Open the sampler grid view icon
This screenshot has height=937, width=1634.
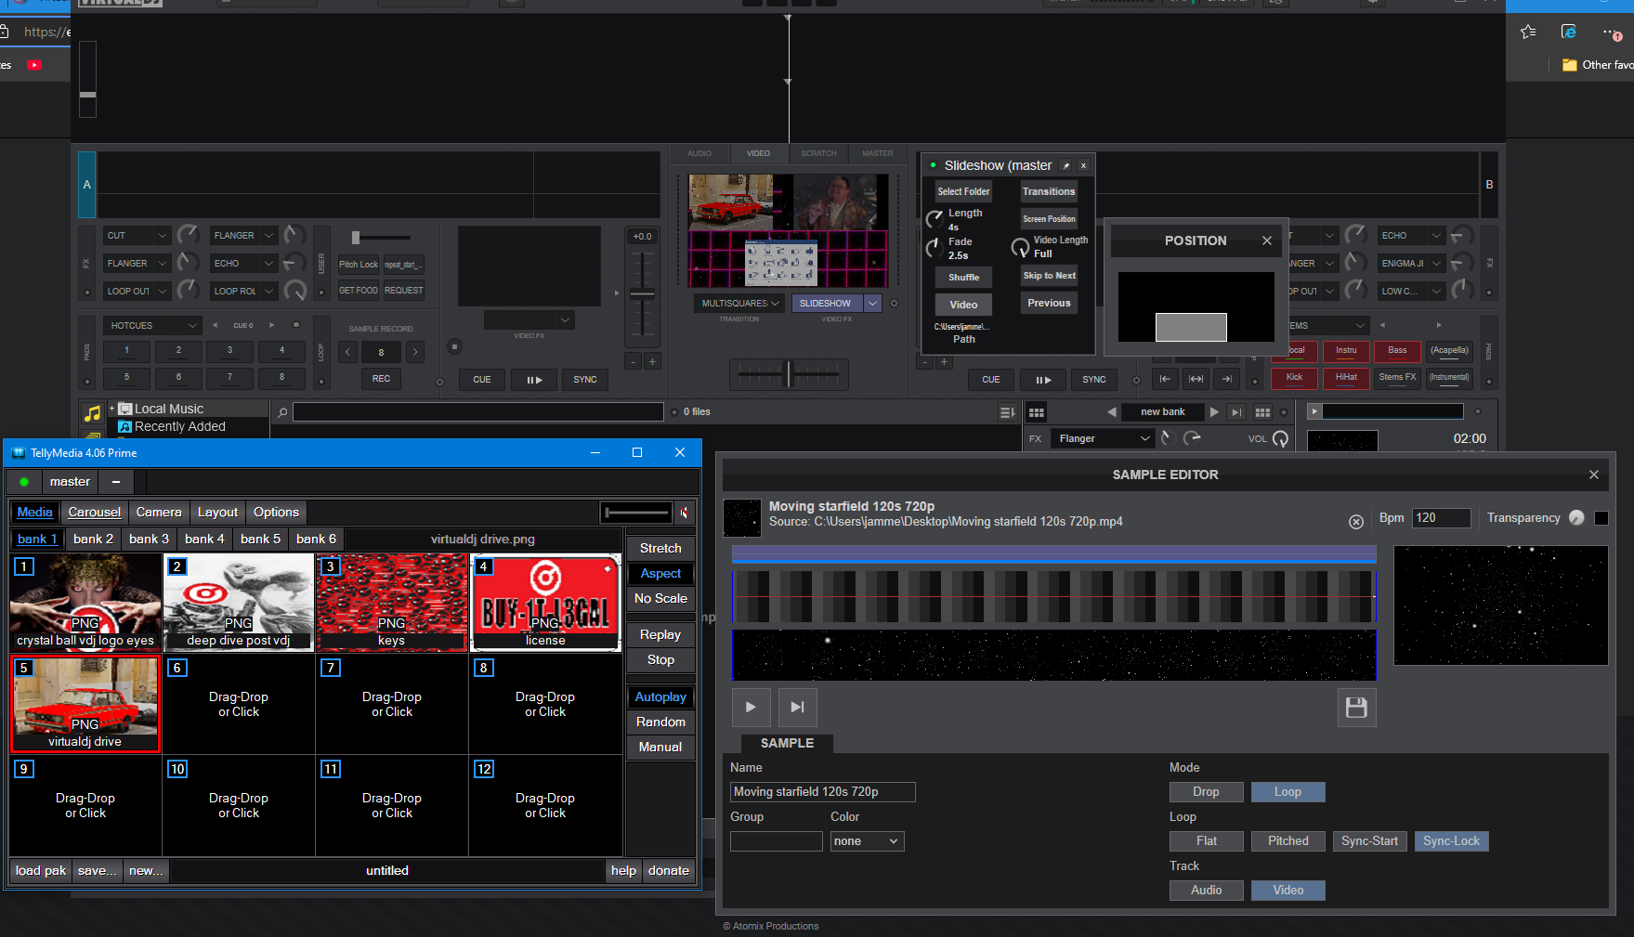click(x=1037, y=412)
